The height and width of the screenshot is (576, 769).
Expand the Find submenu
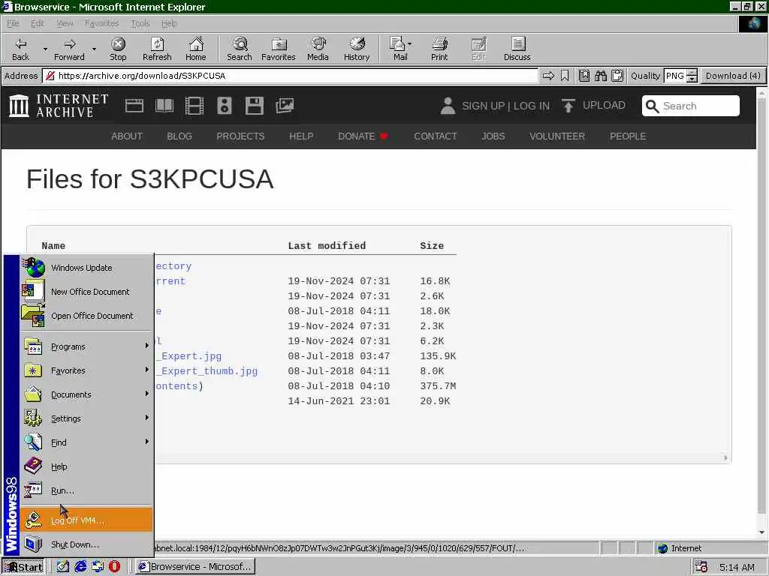click(x=86, y=442)
